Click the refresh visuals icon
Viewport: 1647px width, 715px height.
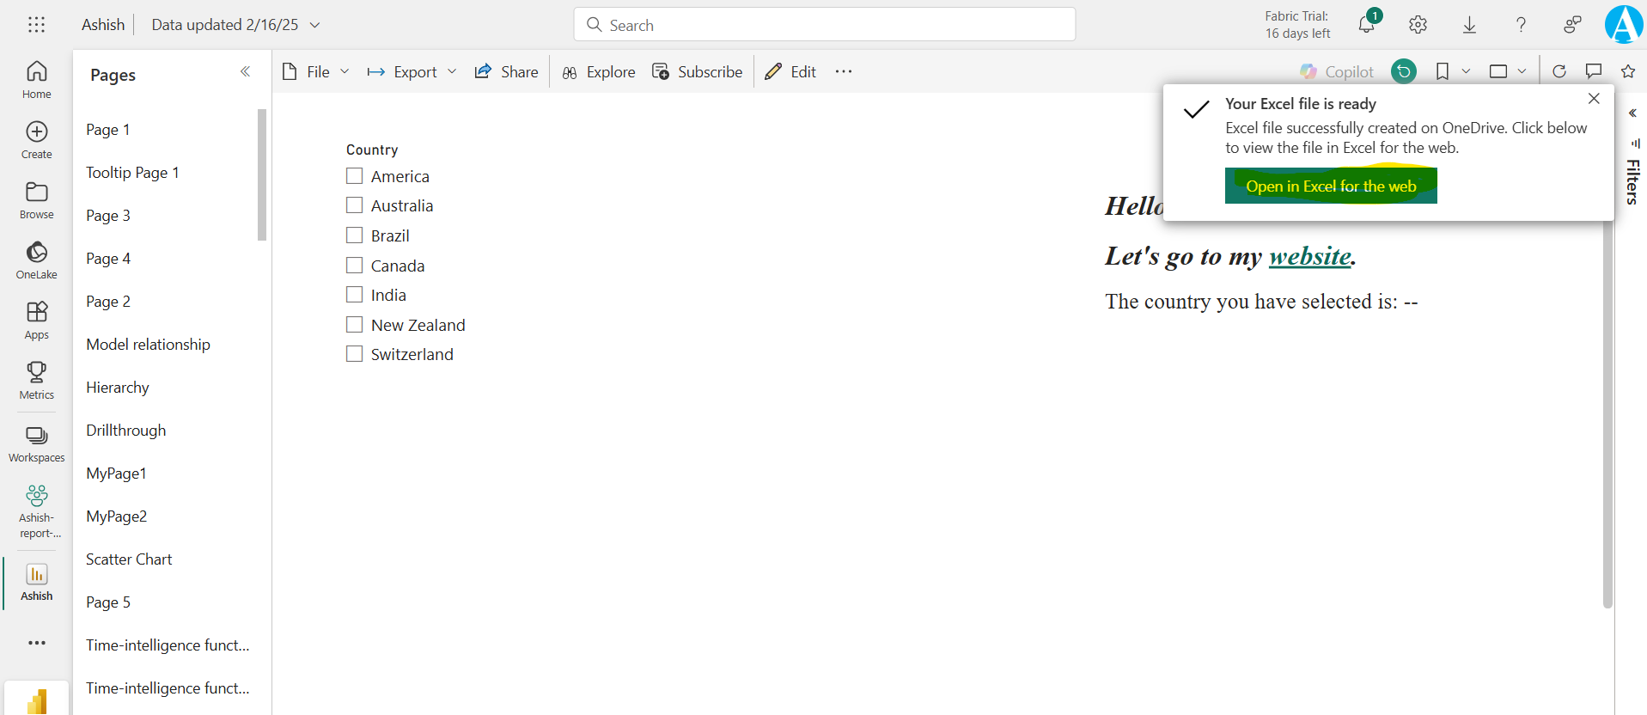pos(1559,71)
